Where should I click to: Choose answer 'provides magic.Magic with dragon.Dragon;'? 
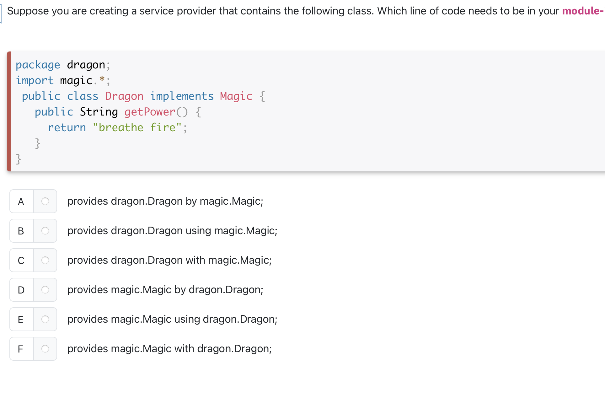coord(169,348)
